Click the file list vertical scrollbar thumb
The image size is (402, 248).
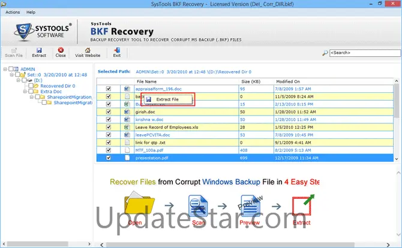pos(397,101)
